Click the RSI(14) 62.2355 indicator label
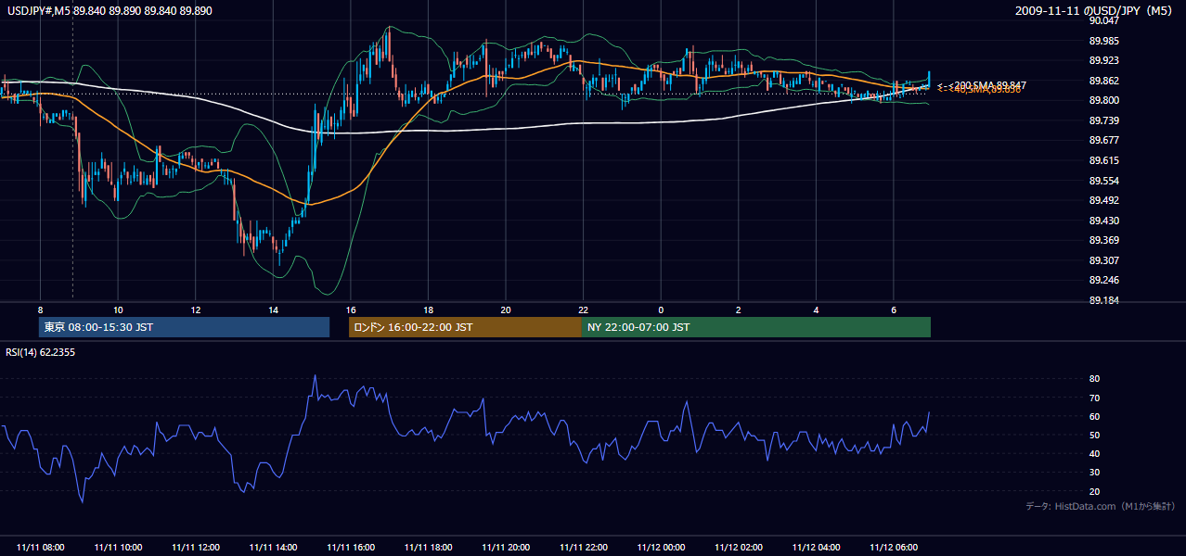 pos(41,352)
